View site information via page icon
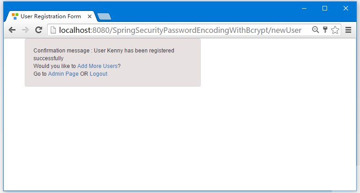This screenshot has width=360, height=193. pos(53,30)
